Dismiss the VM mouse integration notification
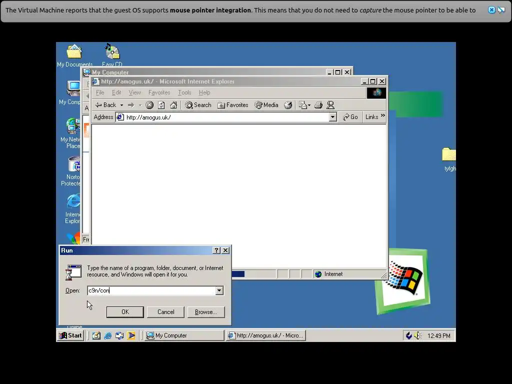Image resolution: width=512 pixels, height=384 pixels. click(492, 10)
